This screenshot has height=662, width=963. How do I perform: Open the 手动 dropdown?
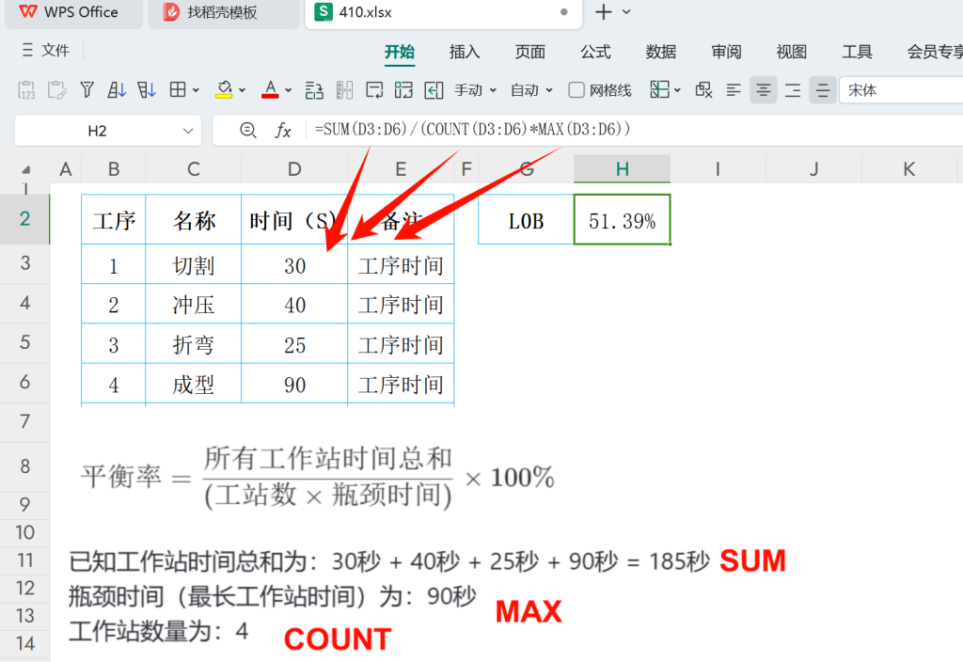tap(475, 90)
